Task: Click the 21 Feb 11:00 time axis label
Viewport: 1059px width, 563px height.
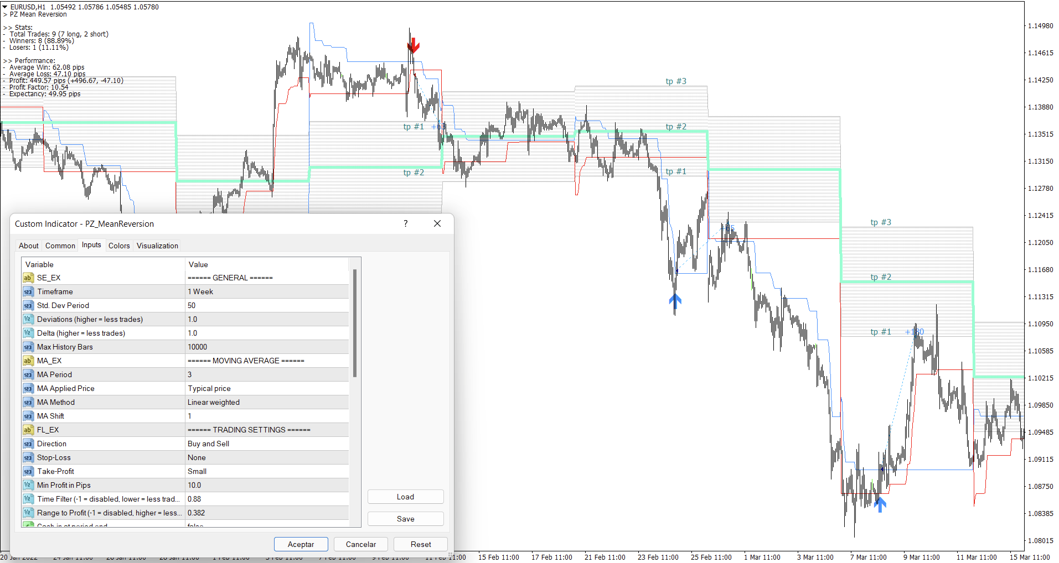Action: 605,557
